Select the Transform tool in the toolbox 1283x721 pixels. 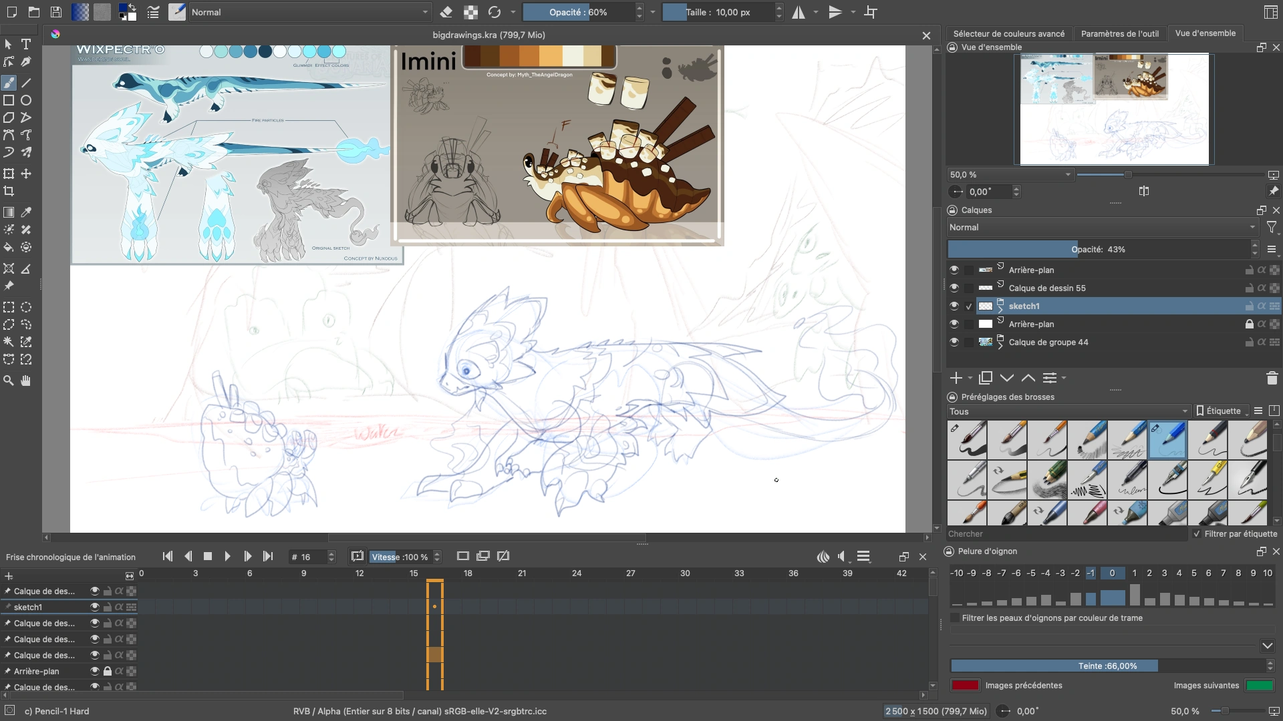9,173
